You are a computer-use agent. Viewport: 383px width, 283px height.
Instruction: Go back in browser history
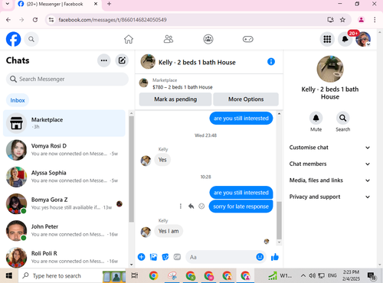tap(8, 20)
